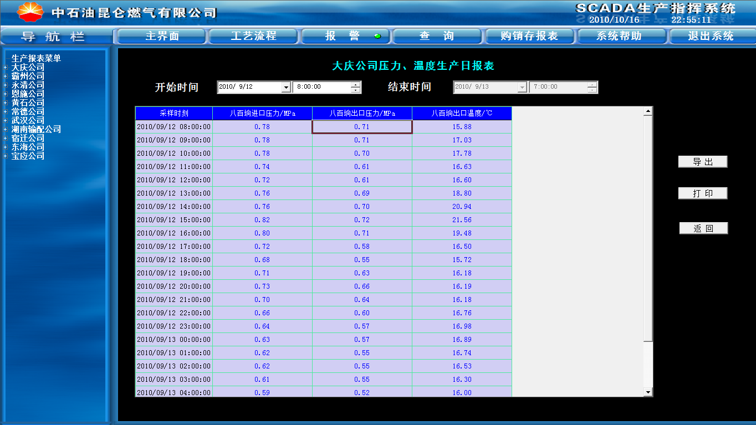Click the green alarm indicator light
This screenshot has height=425, width=756.
click(x=377, y=37)
